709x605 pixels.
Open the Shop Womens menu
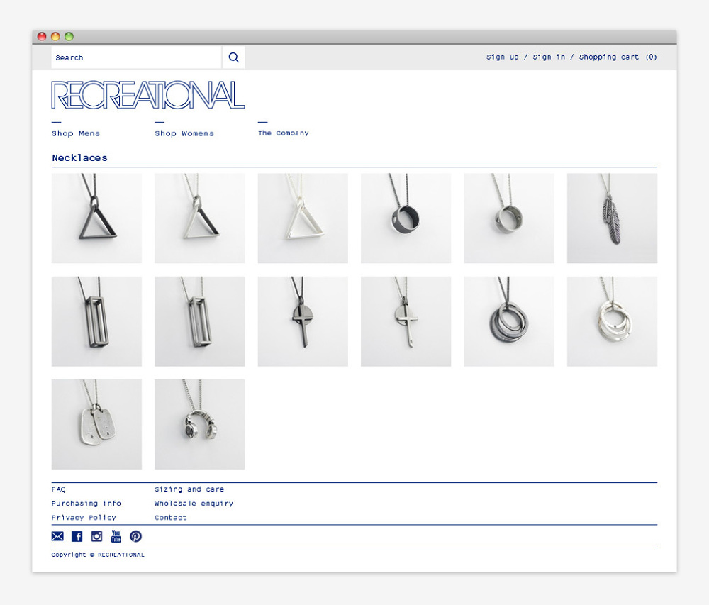pos(184,133)
